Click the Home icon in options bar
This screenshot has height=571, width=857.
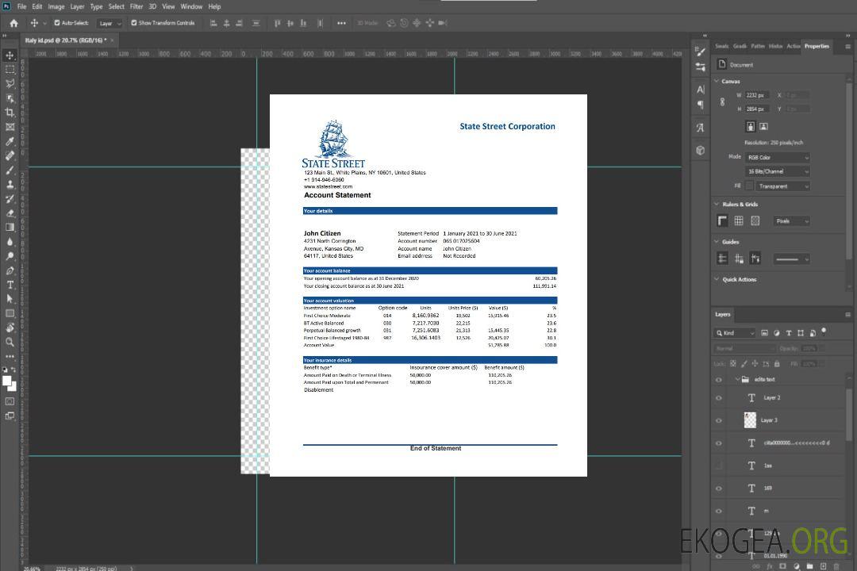click(x=13, y=23)
